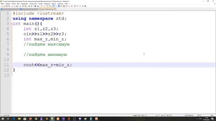Click the New file toolbar icon

click(2, 6)
